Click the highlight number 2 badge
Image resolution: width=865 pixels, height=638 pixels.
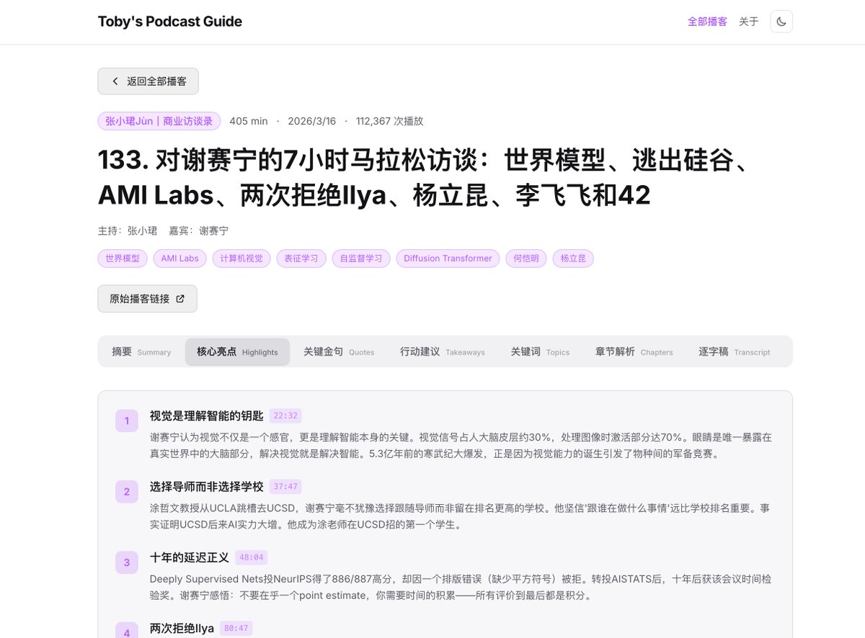[x=127, y=492]
